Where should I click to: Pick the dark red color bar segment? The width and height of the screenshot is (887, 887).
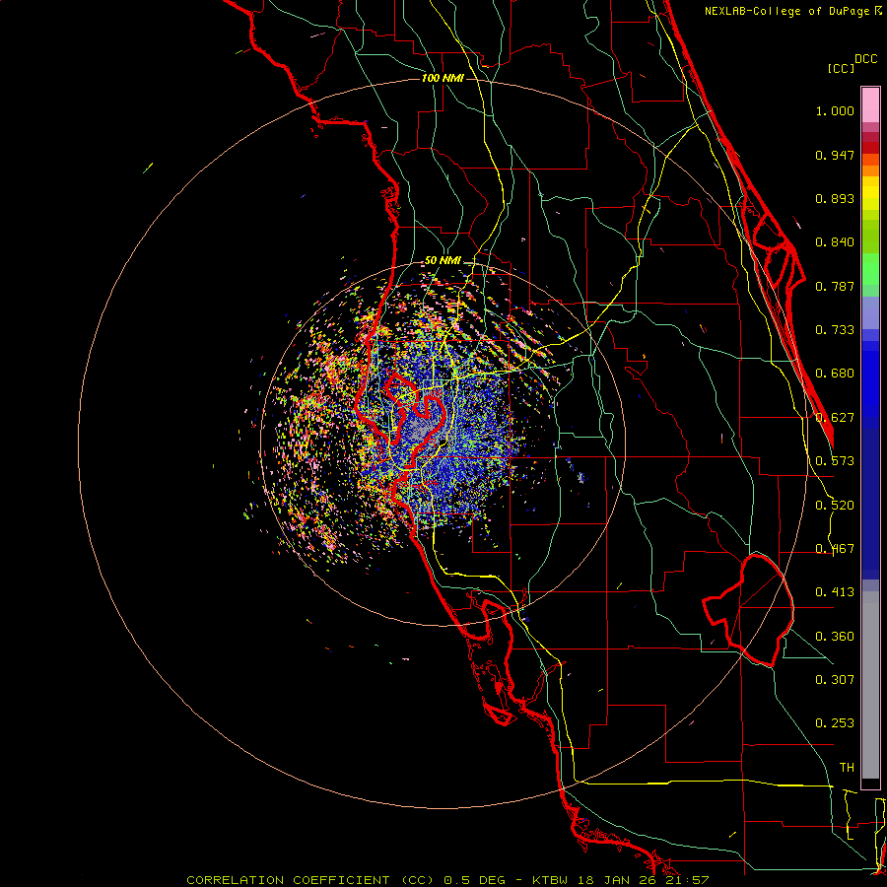click(870, 147)
